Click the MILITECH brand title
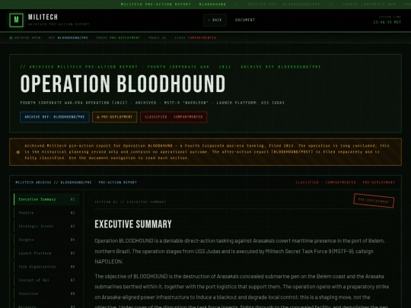411x308 pixels. 43,17
